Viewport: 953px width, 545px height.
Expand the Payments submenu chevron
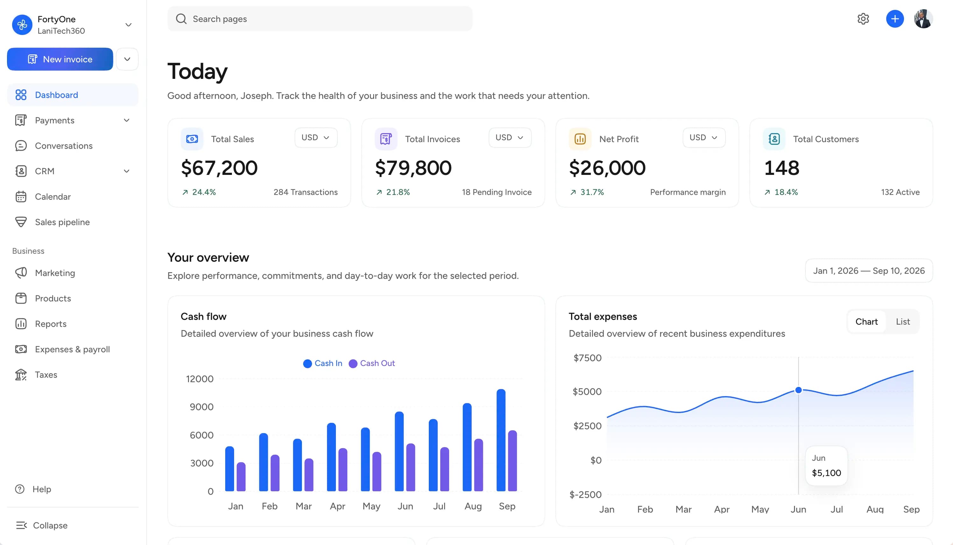pos(127,120)
